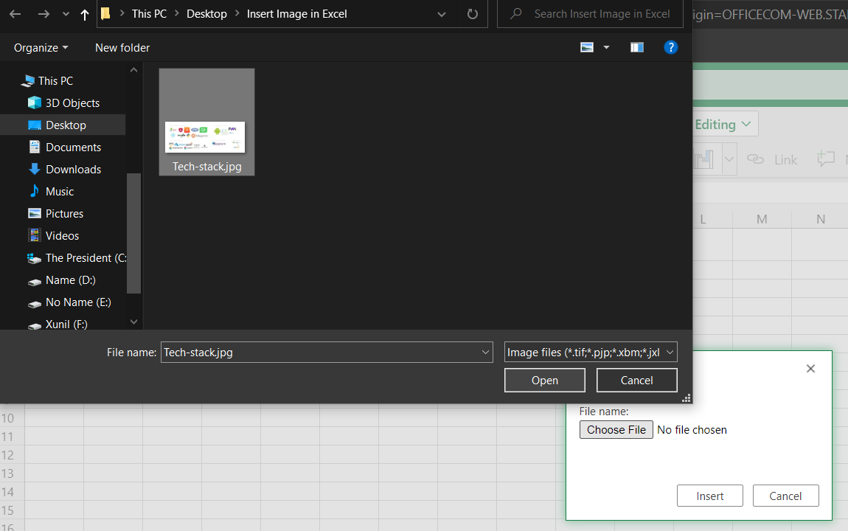Select Insert Image in Excel breadcrumb
This screenshot has width=848, height=531.
pos(297,14)
